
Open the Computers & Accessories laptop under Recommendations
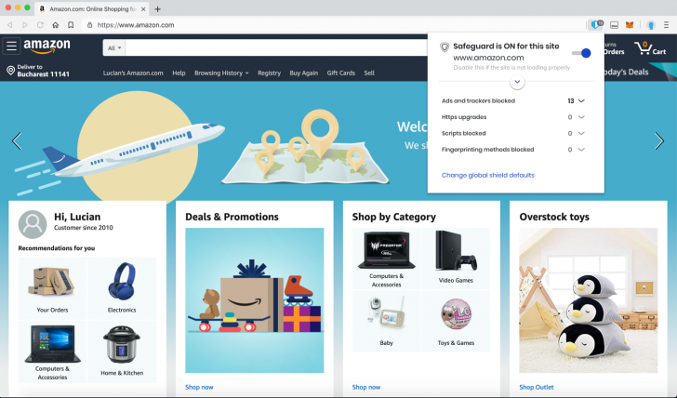point(52,344)
